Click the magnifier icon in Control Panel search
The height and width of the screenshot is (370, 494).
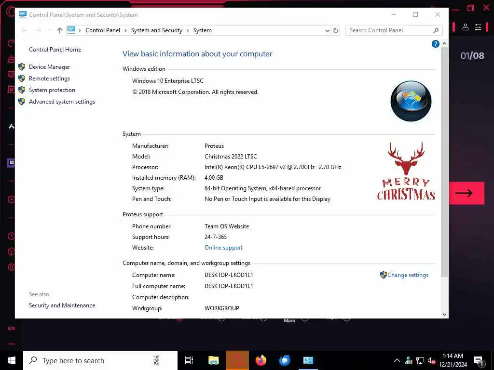436,30
